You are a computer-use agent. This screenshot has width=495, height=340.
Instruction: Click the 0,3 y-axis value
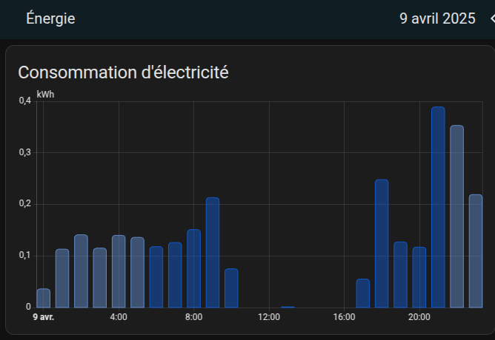click(25, 152)
